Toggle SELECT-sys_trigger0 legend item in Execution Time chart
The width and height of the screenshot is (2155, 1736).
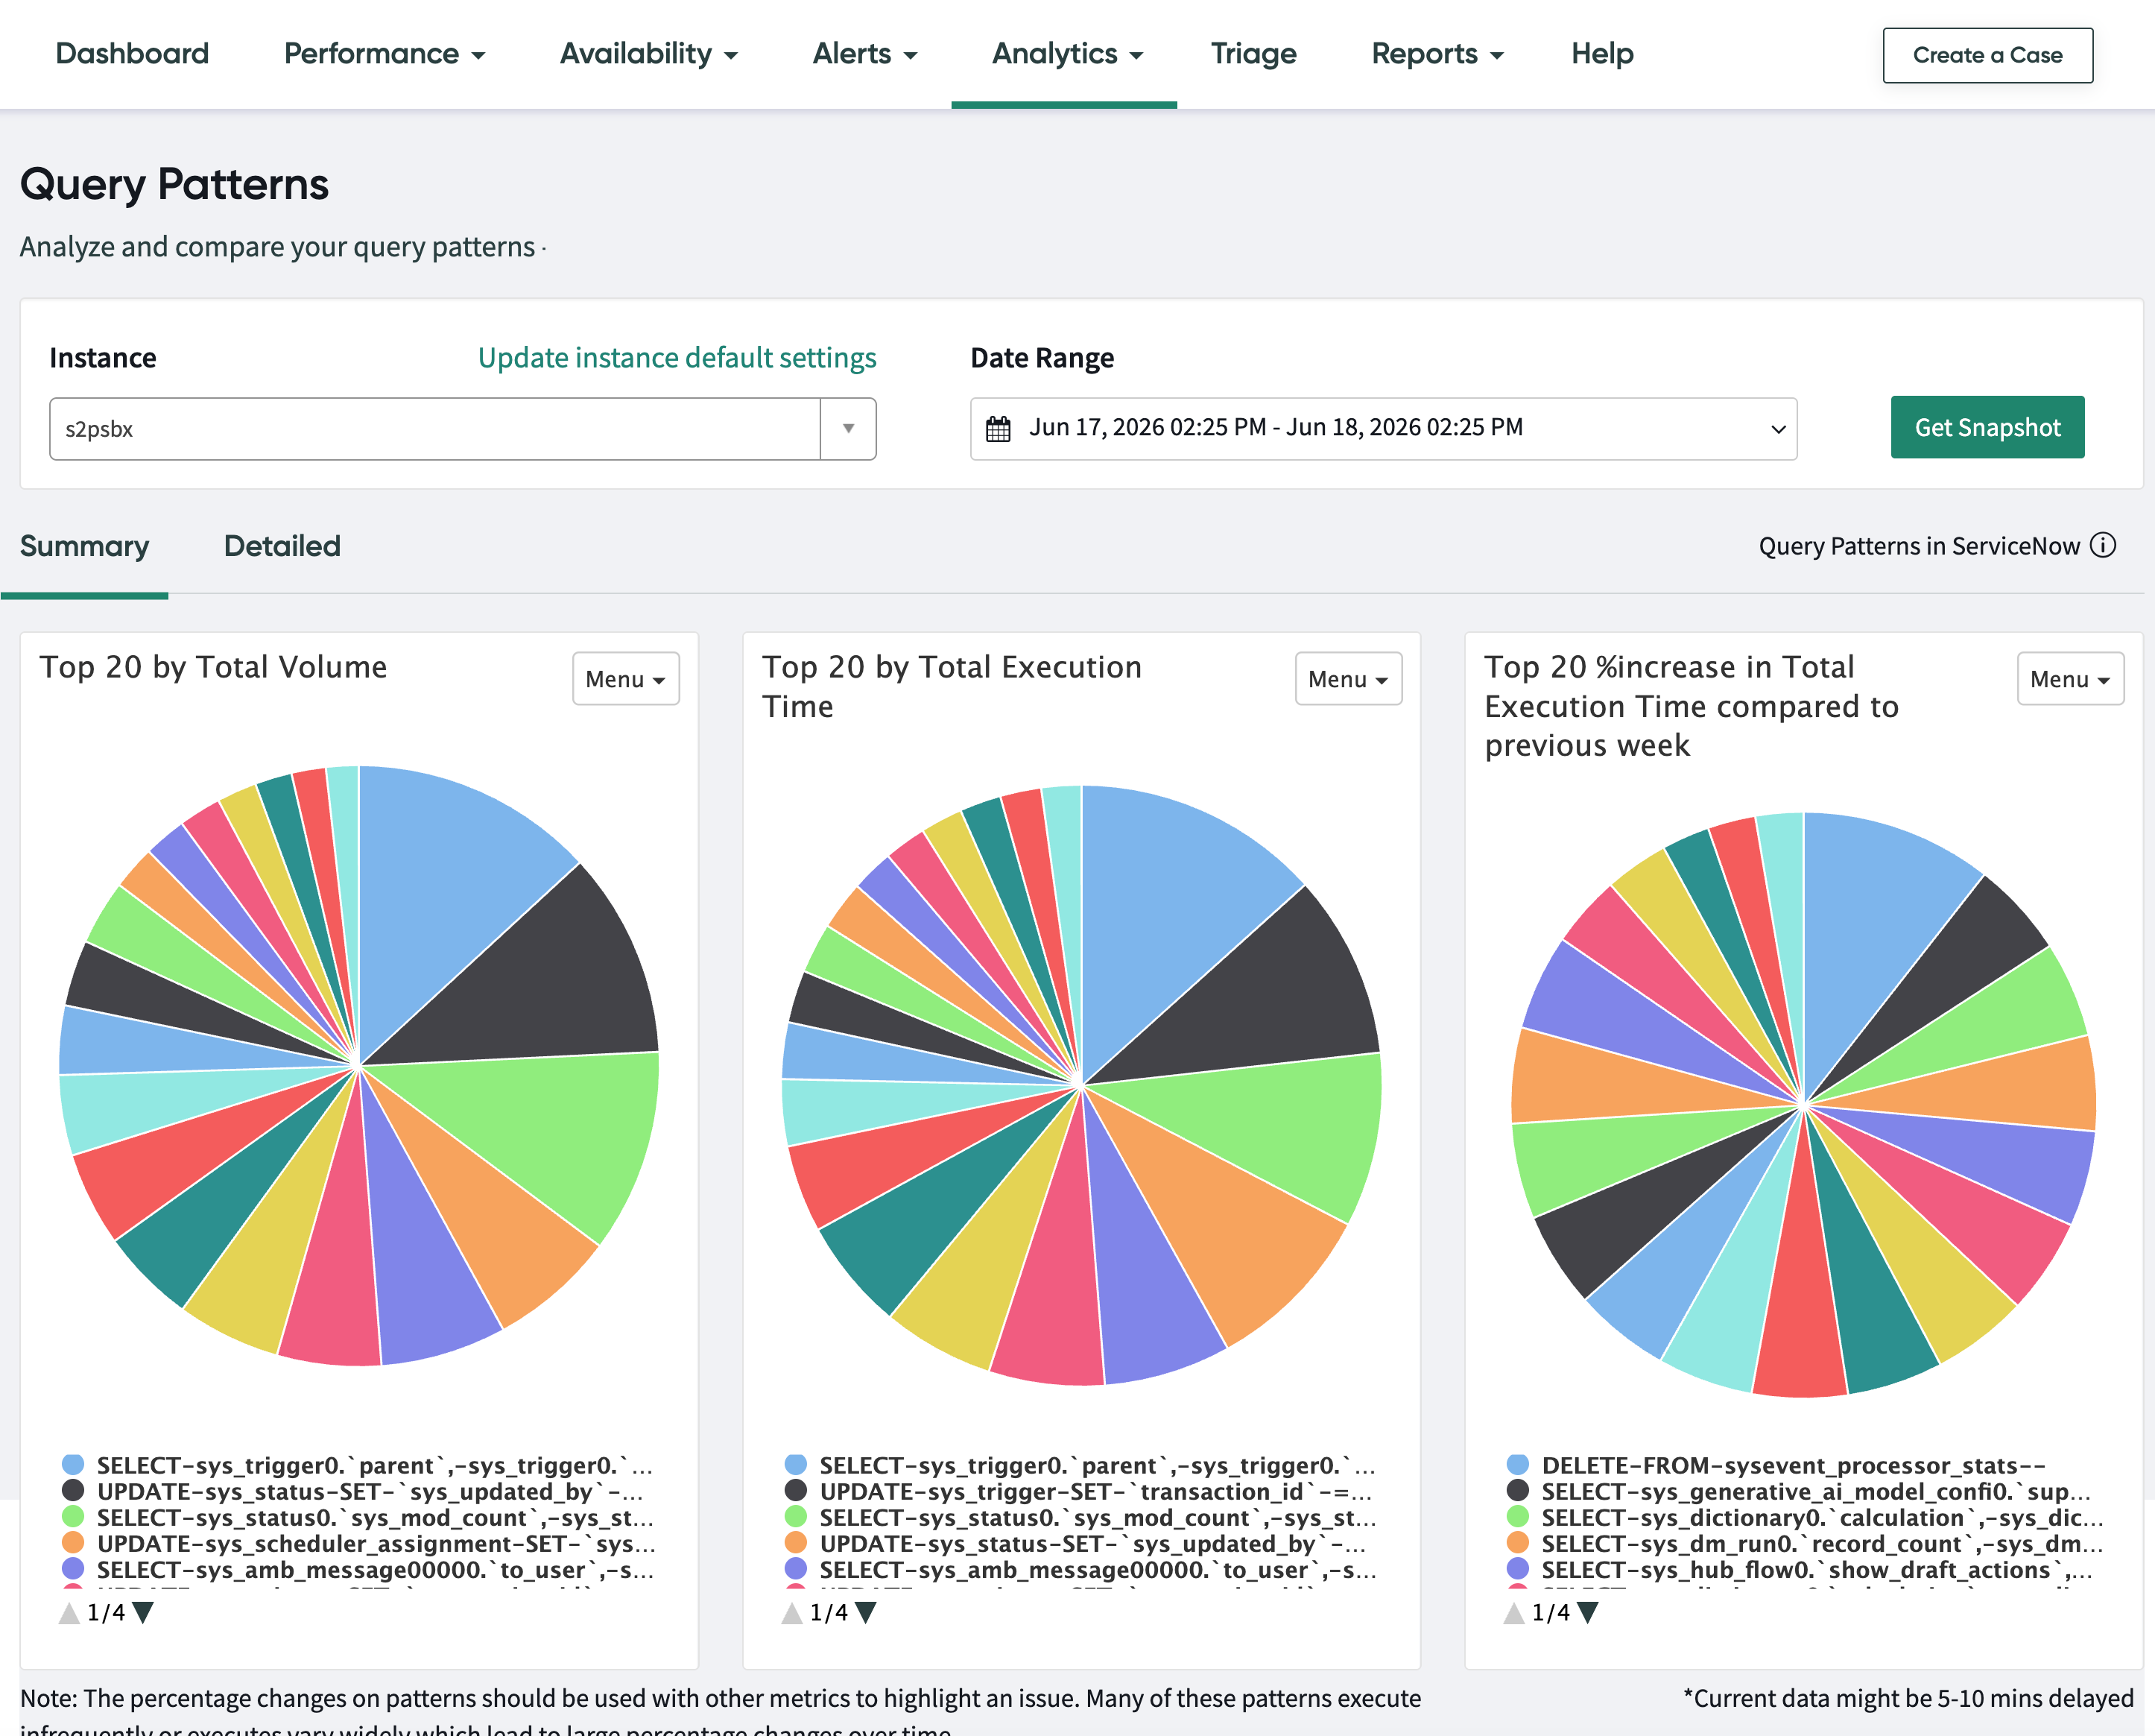click(x=1080, y=1466)
